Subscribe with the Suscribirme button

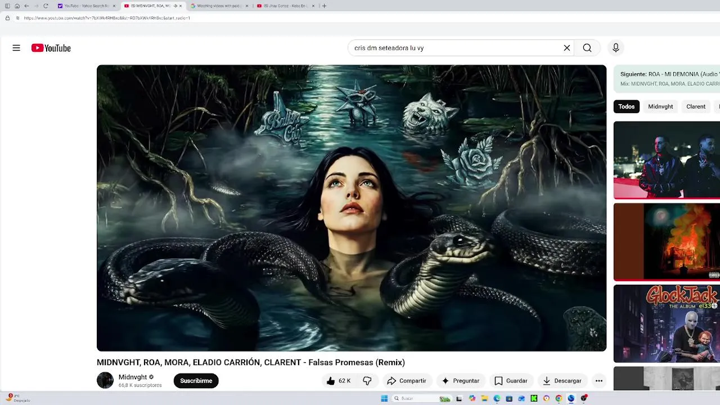pyautogui.click(x=196, y=381)
